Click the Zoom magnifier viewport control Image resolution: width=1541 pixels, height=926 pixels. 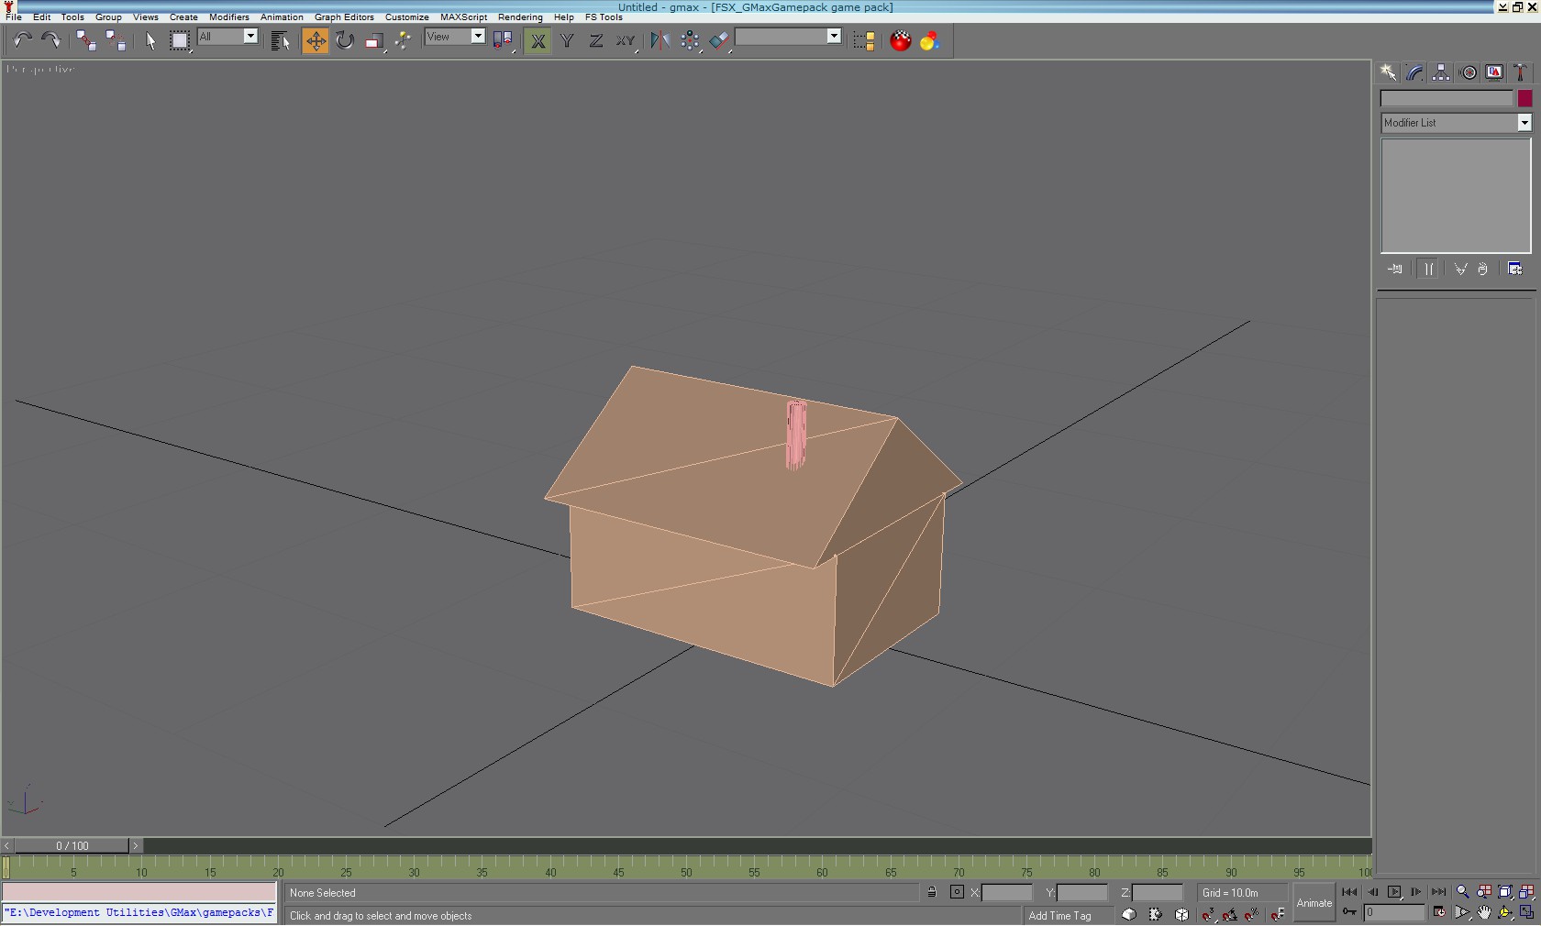1462,892
